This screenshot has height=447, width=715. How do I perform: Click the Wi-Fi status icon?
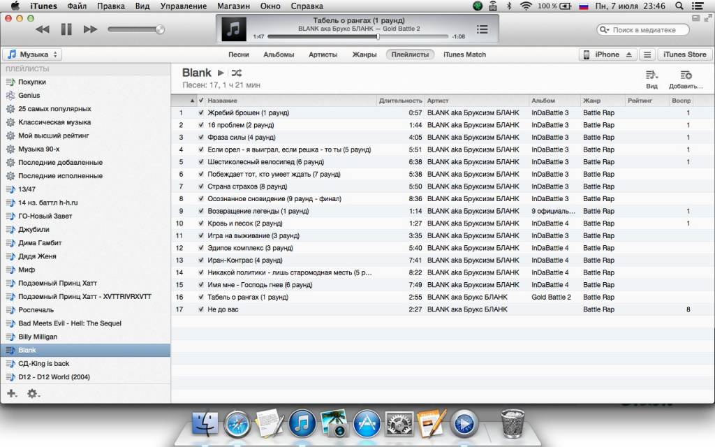point(526,6)
